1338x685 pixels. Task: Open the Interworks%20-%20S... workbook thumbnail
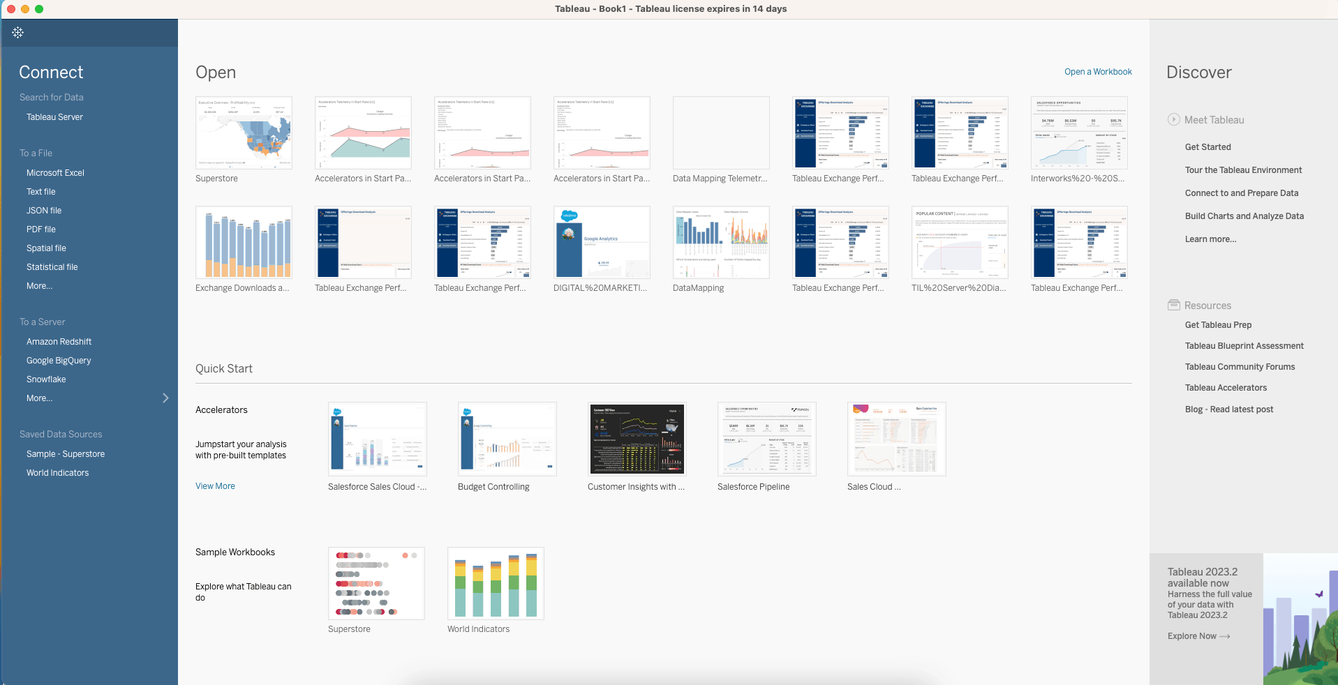point(1079,133)
